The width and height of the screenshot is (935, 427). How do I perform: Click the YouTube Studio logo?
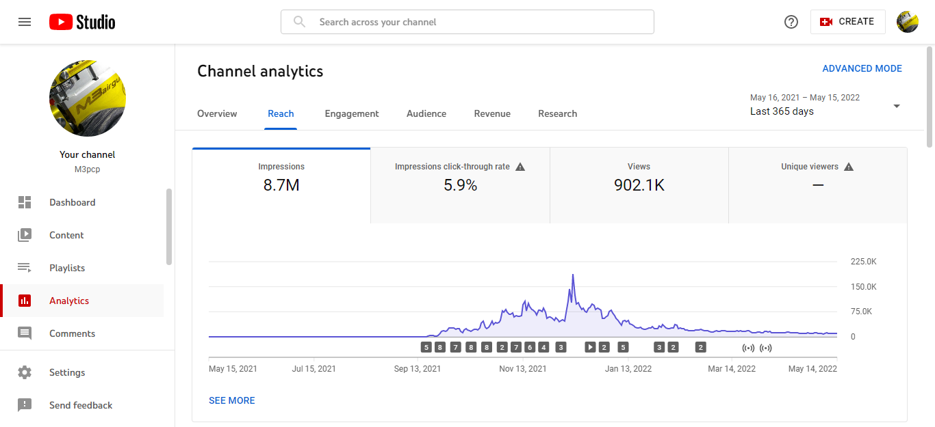[82, 22]
